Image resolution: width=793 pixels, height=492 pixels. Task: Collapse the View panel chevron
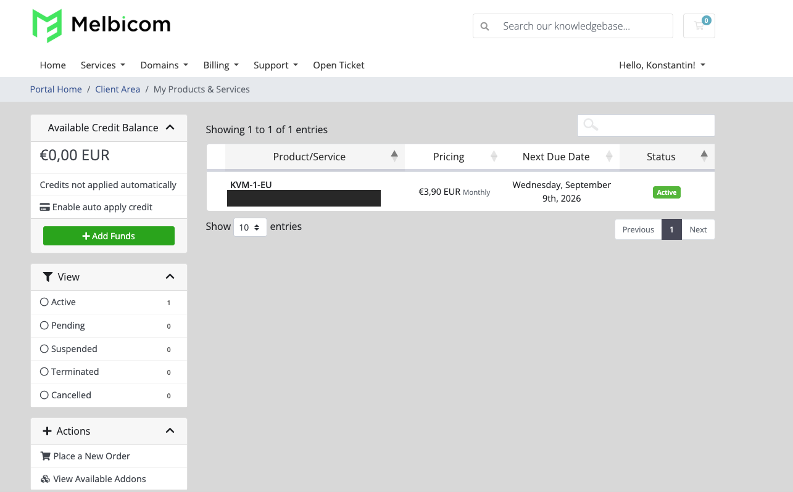coord(170,277)
